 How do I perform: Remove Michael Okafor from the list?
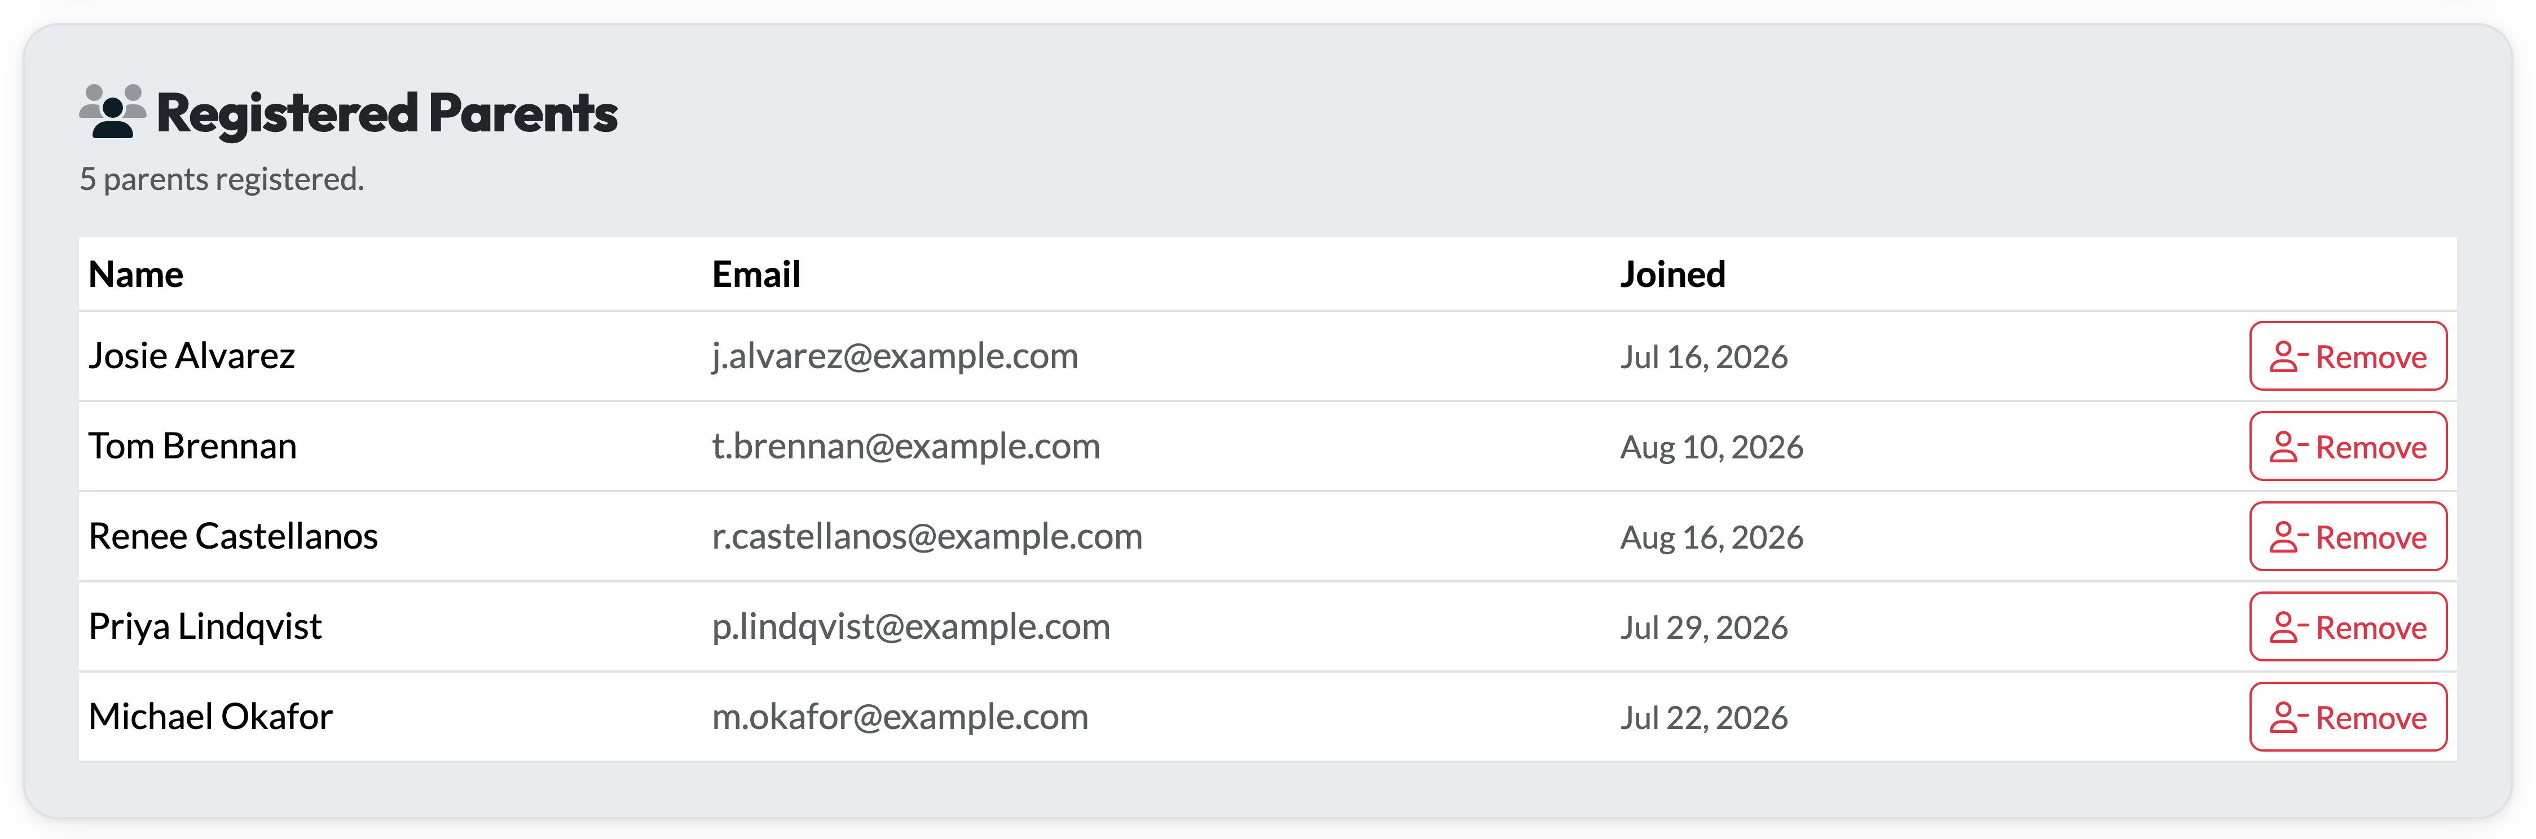tap(2347, 717)
